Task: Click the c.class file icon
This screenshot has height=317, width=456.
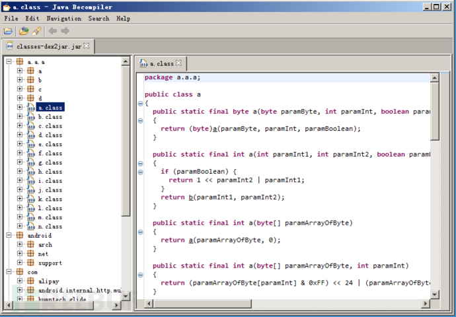Action: 31,126
